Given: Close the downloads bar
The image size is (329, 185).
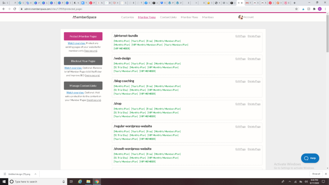Looking at the screenshot, I should (x=326, y=174).
